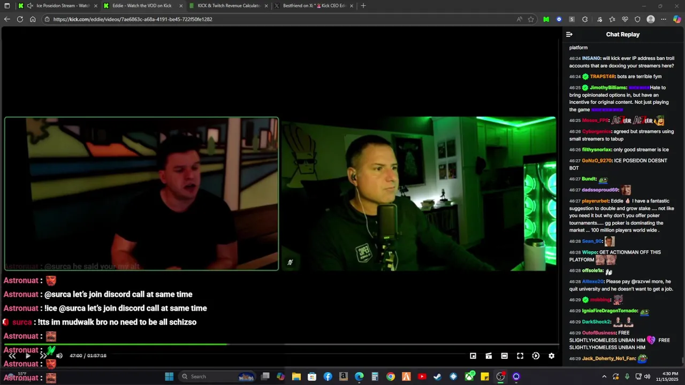The height and width of the screenshot is (385, 685).
Task: Close the KICK & Twitch Revenue Calculator tab
Action: point(266,6)
